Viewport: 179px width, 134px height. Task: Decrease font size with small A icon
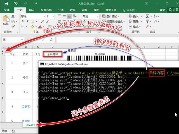point(48,21)
